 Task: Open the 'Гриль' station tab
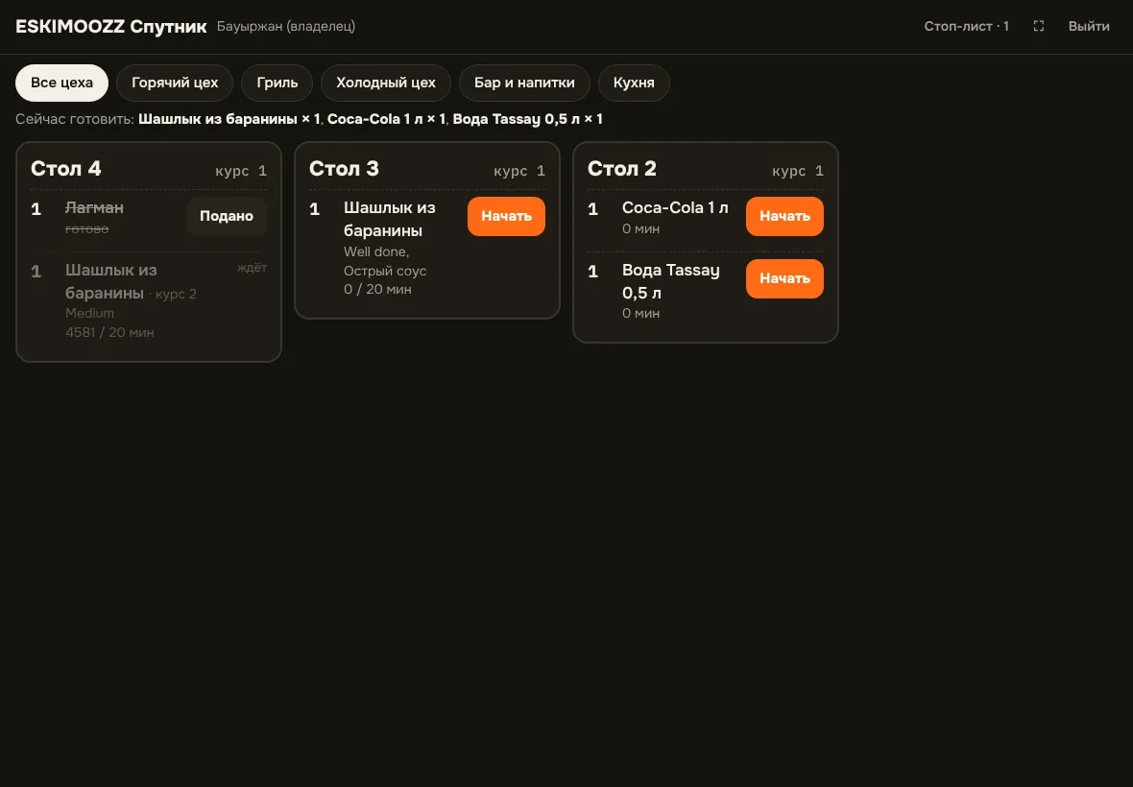277,83
